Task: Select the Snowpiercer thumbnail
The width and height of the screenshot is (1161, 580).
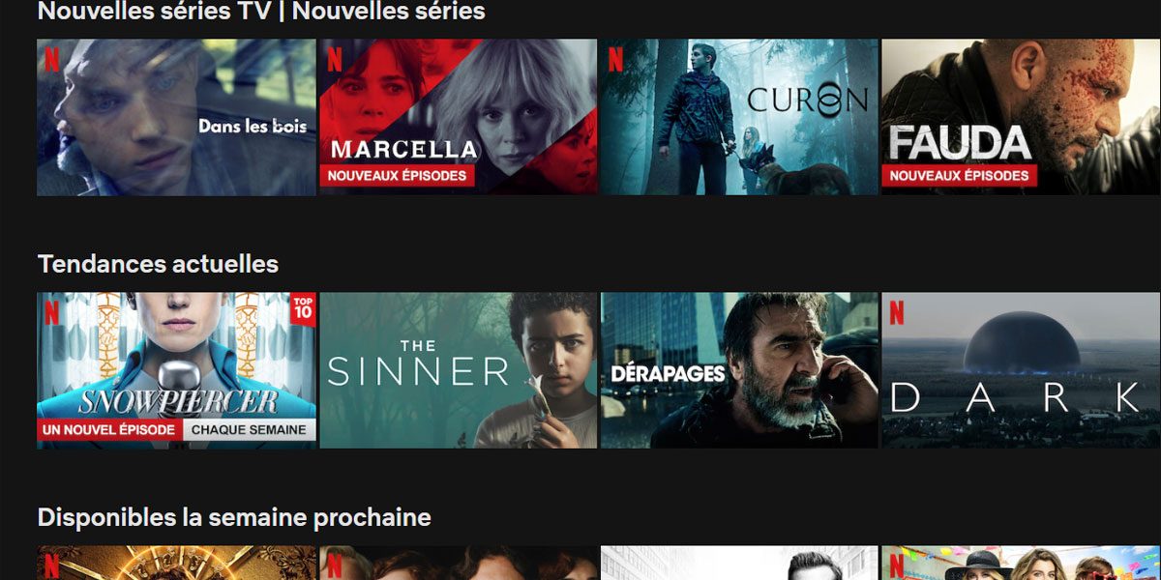Action: pos(176,370)
